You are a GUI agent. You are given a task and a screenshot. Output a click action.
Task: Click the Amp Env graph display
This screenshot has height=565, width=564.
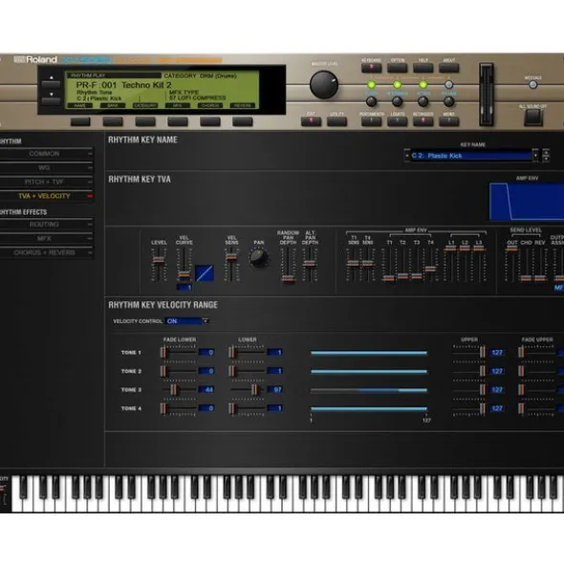tap(527, 202)
